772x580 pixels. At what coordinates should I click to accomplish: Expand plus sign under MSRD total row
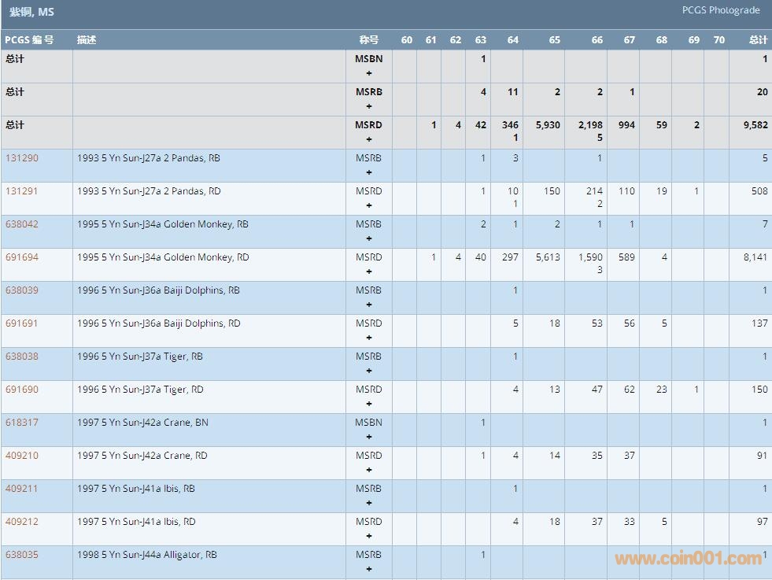click(368, 139)
